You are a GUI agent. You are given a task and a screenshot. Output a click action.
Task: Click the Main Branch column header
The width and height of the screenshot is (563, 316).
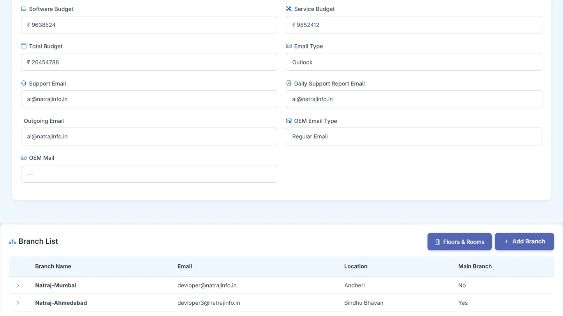(475, 266)
